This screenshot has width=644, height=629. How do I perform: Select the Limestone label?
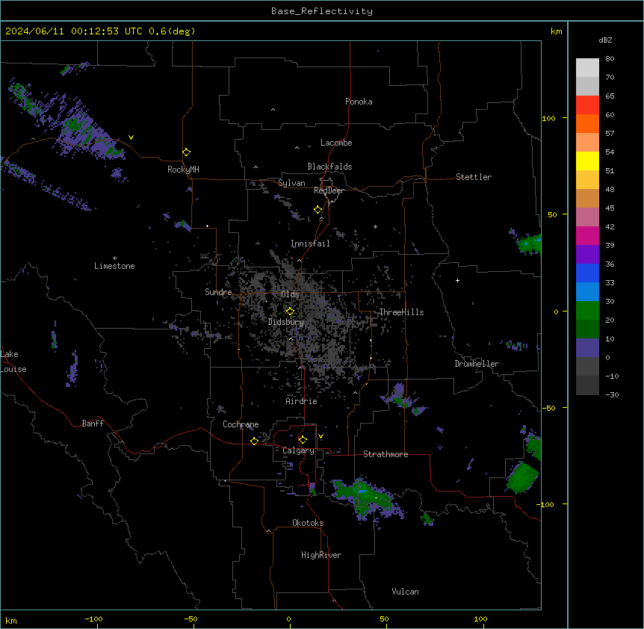point(114,266)
